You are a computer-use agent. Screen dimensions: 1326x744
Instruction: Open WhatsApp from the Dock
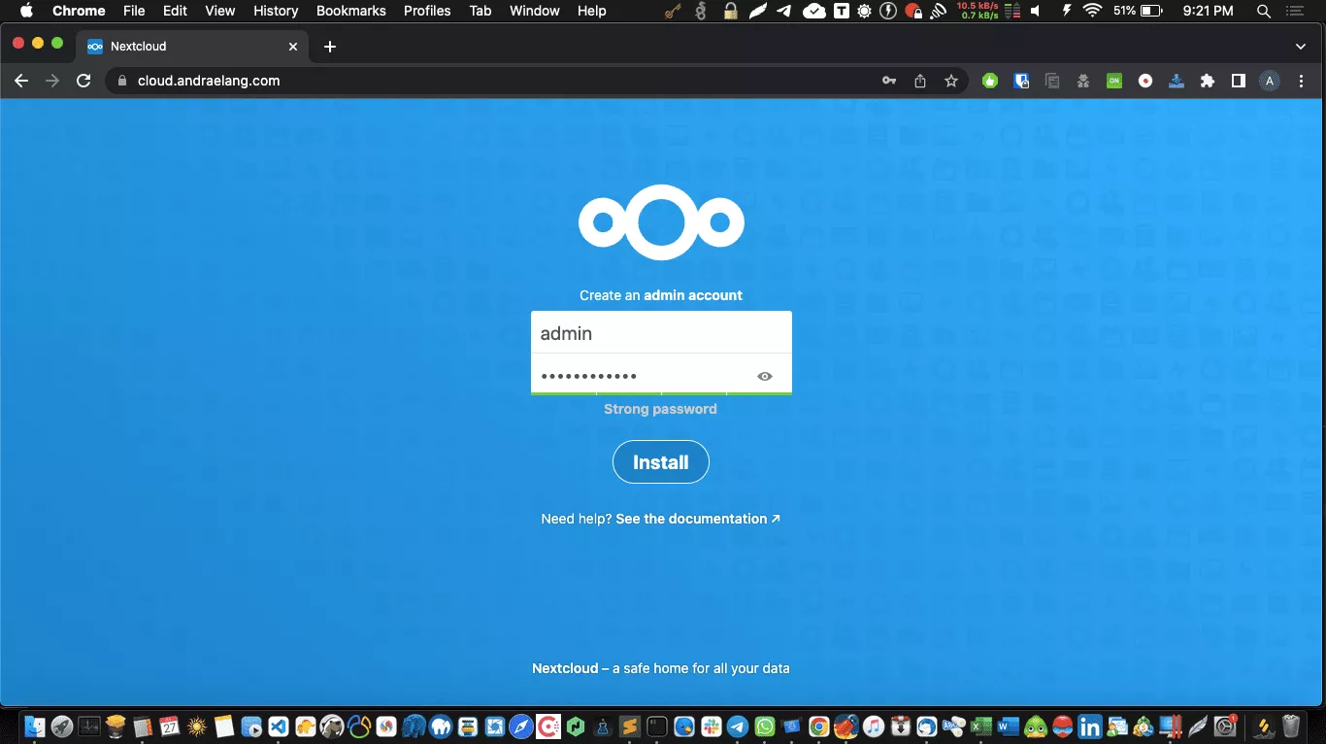(765, 726)
